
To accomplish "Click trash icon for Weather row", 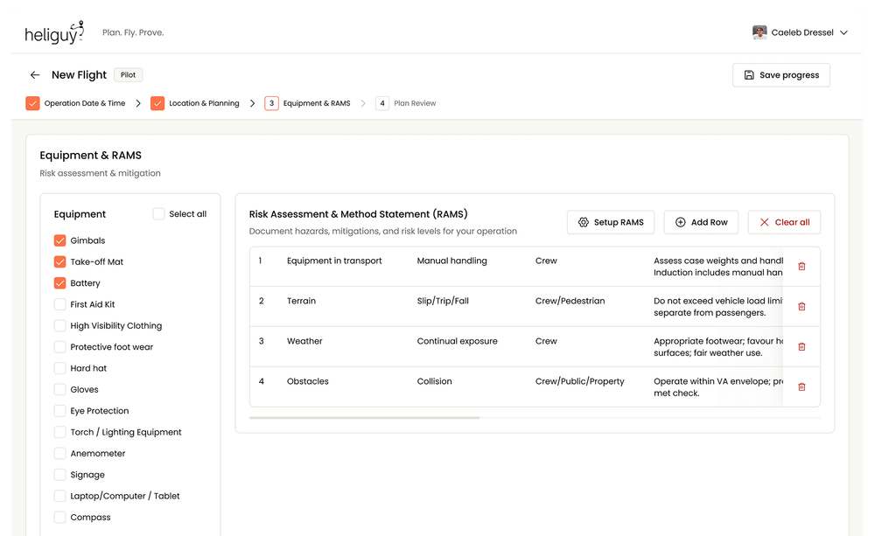I will (801, 347).
